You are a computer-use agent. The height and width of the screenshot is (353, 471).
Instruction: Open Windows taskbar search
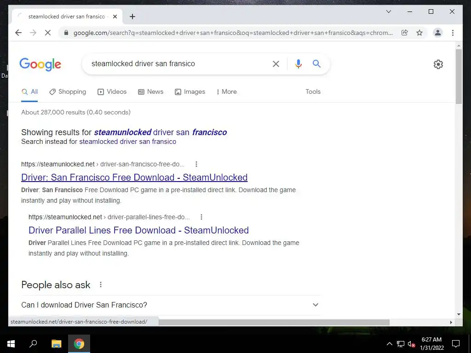tap(33, 344)
